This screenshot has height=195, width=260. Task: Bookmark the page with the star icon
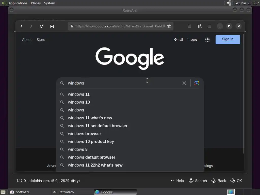coord(169,26)
